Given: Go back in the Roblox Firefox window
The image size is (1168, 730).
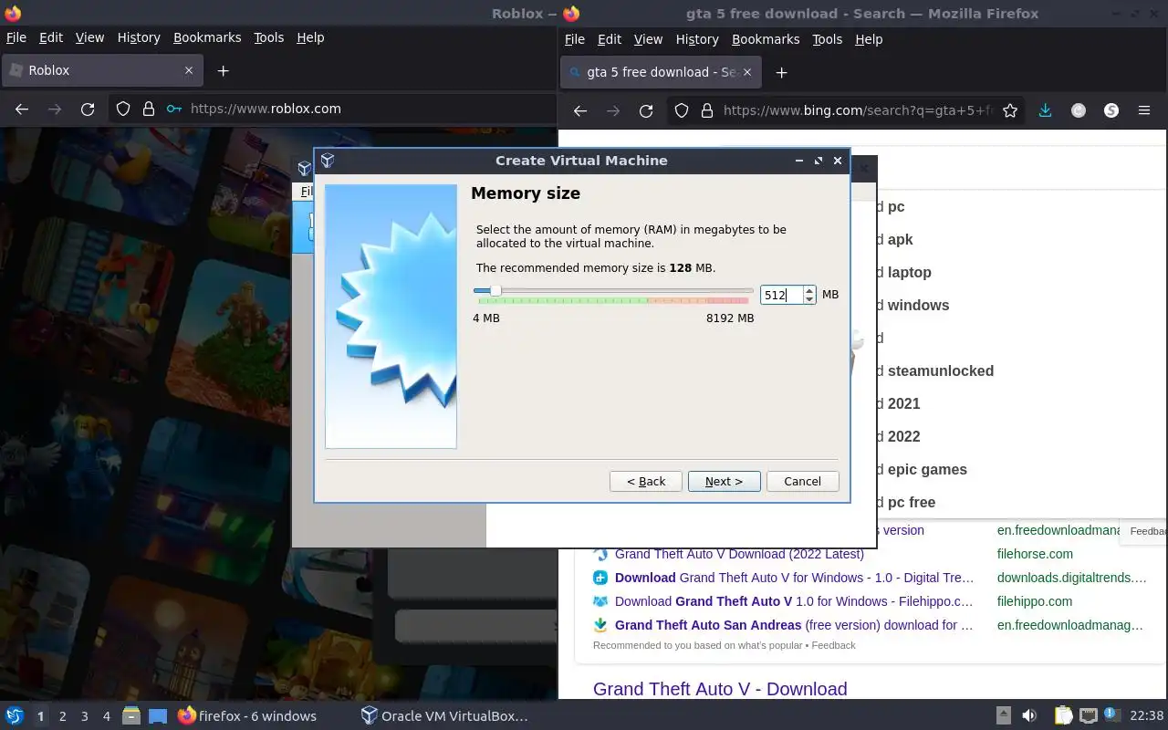Looking at the screenshot, I should 22,109.
